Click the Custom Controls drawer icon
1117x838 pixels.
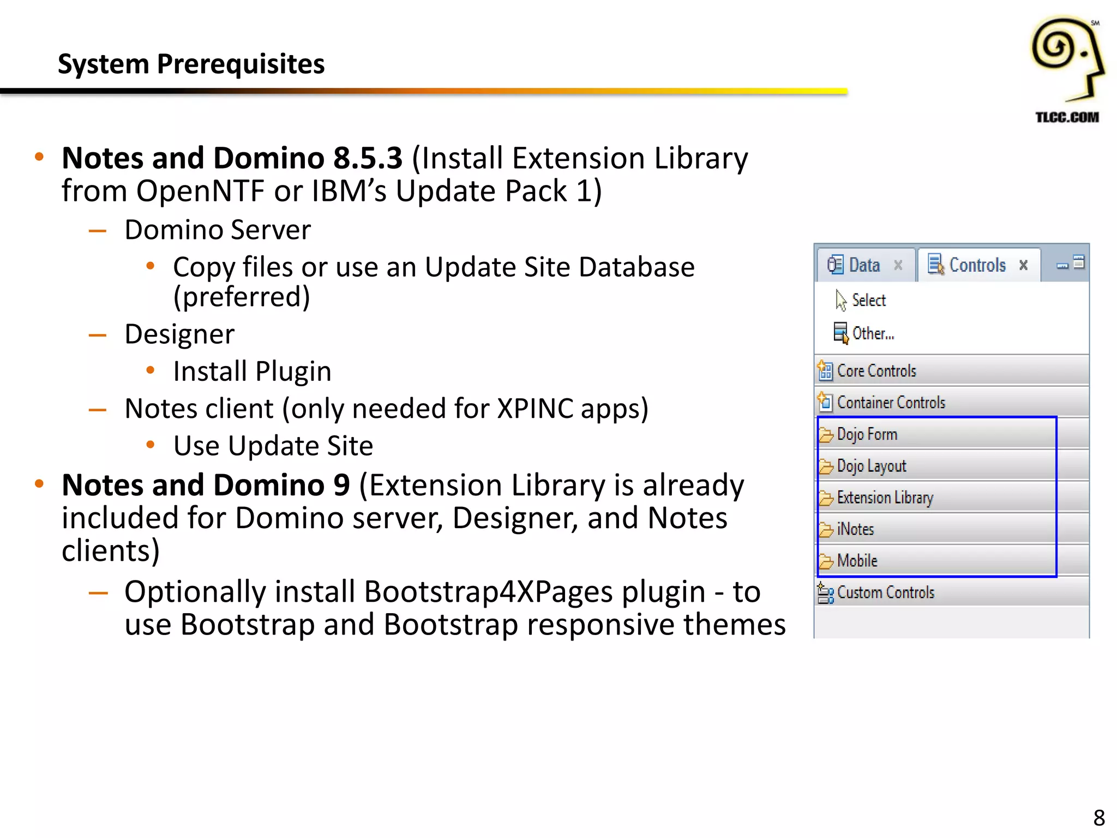click(x=825, y=593)
